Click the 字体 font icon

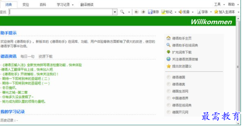[x=199, y=12]
